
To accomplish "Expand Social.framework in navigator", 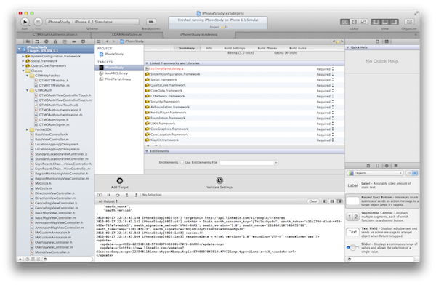I will [23, 61].
